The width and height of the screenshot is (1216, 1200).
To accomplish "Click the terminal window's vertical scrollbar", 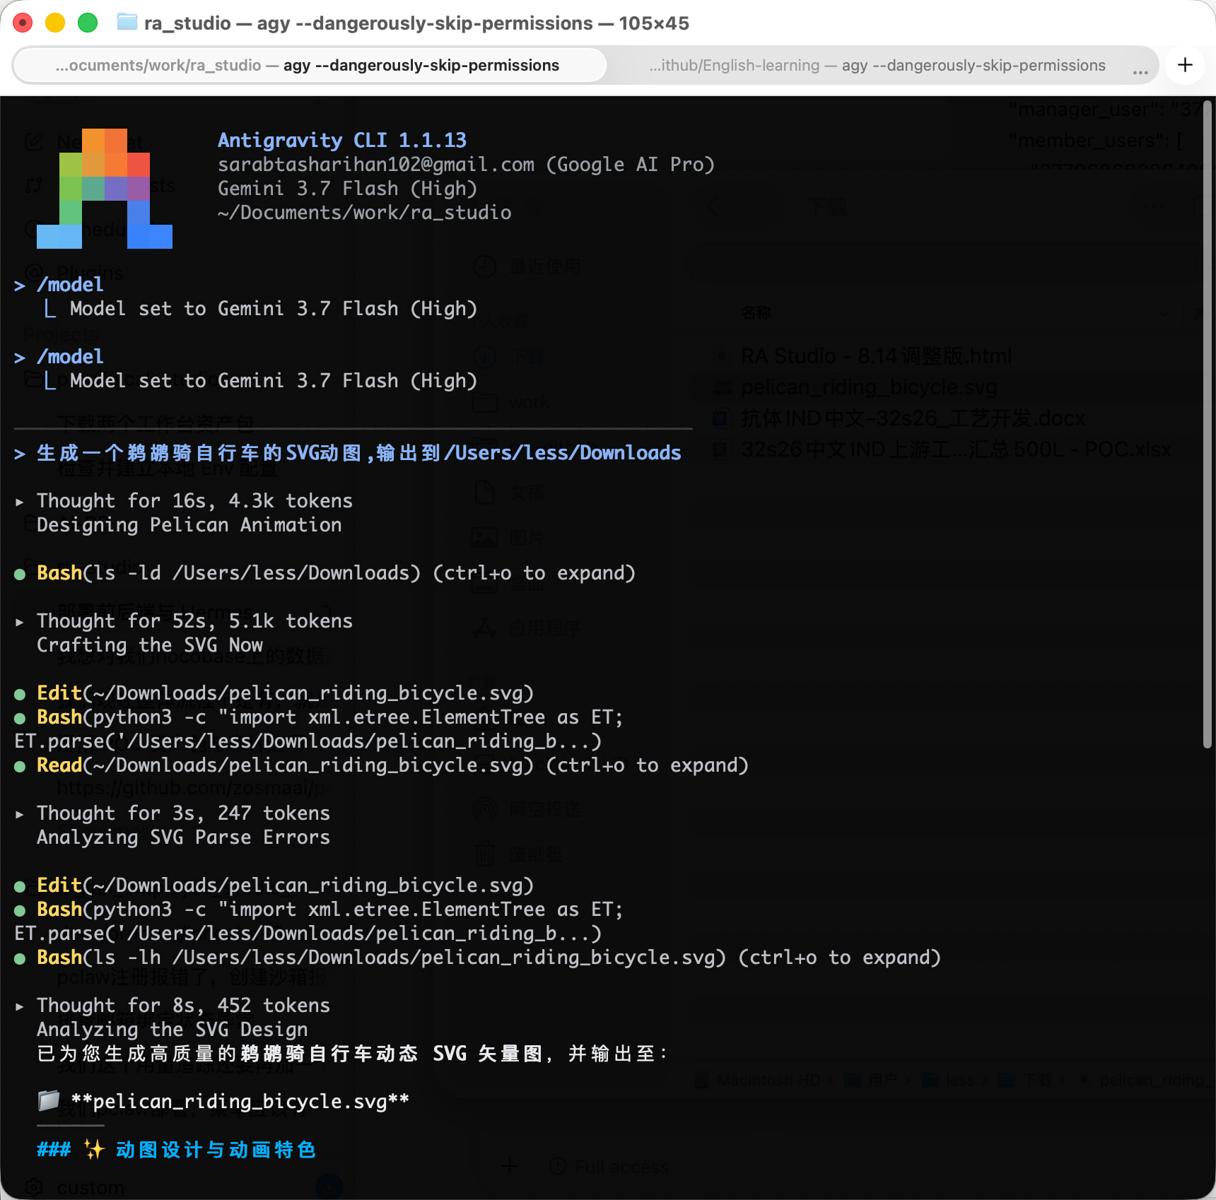I will pyautogui.click(x=1208, y=424).
